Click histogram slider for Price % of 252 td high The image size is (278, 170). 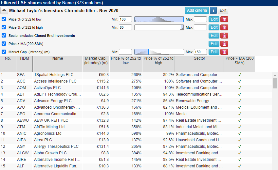[x=159, y=27]
